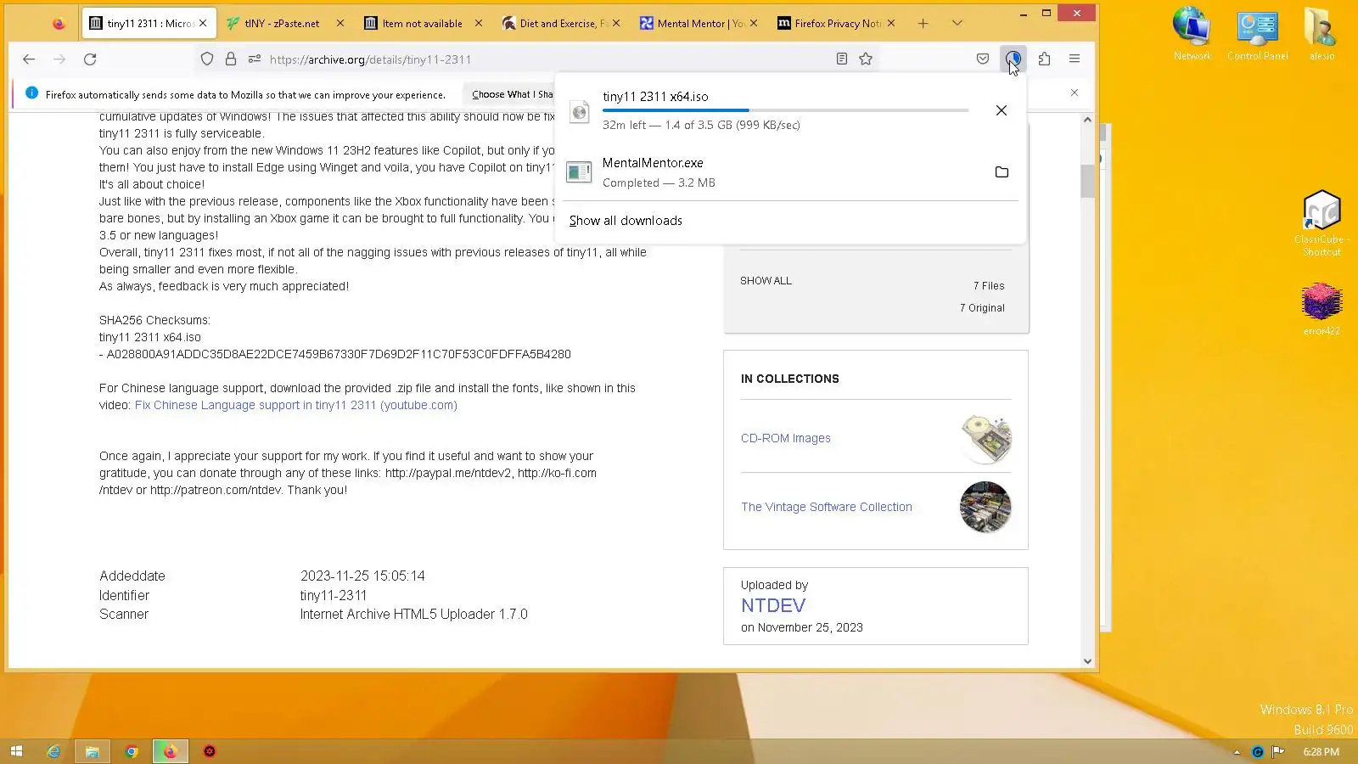Click the blue circular system tray icon
Image resolution: width=1358 pixels, height=764 pixels.
1258,752
